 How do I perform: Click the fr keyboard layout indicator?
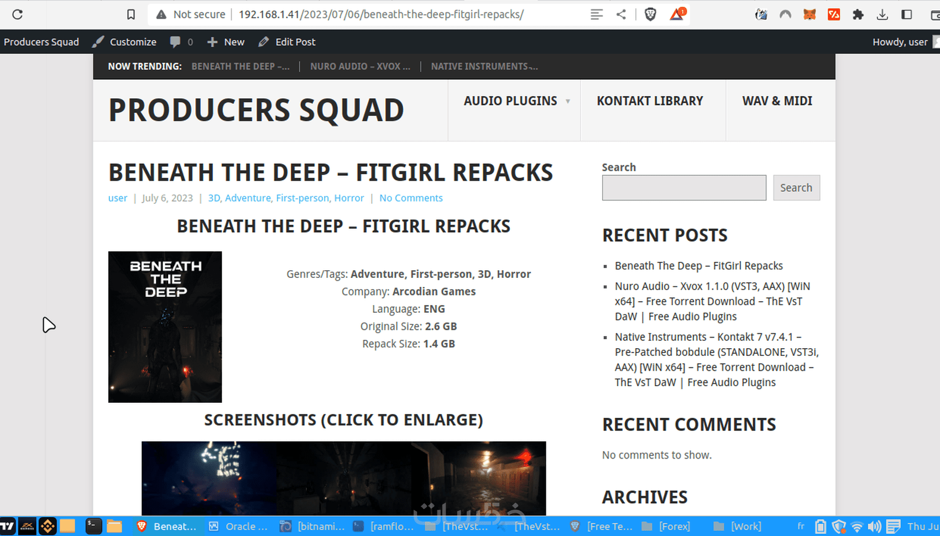801,526
